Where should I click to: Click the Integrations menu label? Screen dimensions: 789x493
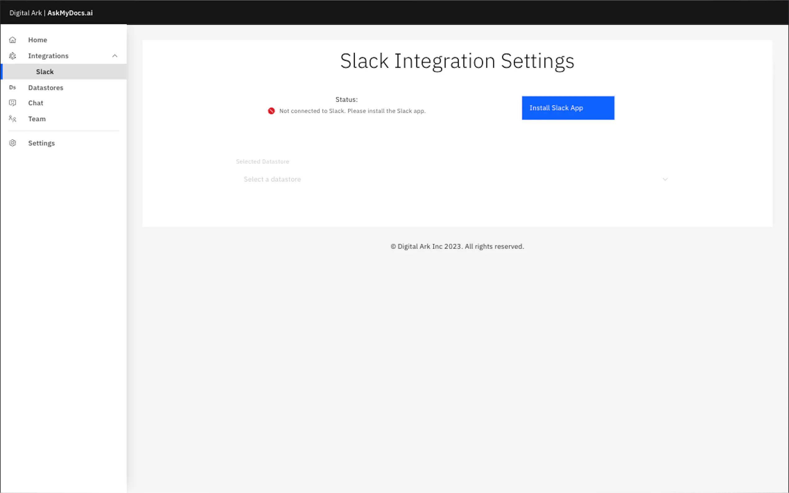(x=48, y=56)
